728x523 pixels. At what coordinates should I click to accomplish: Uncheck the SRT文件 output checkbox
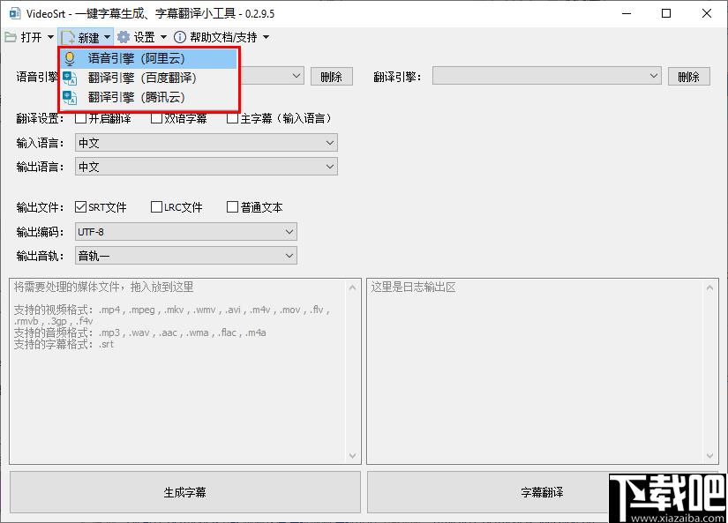pyautogui.click(x=81, y=207)
